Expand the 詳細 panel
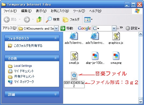This screenshot has height=105, width=144. pos(55,94)
